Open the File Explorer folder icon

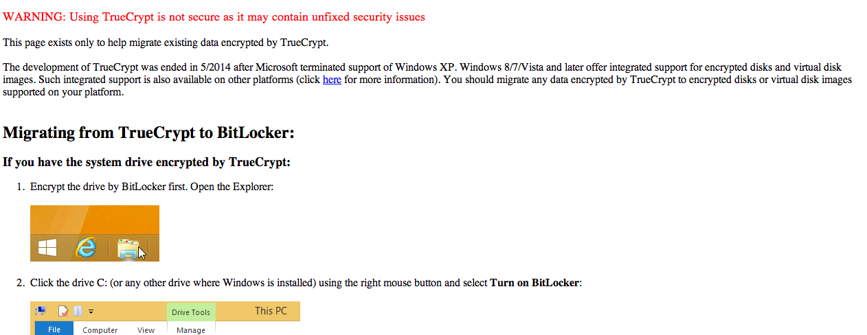click(x=128, y=249)
